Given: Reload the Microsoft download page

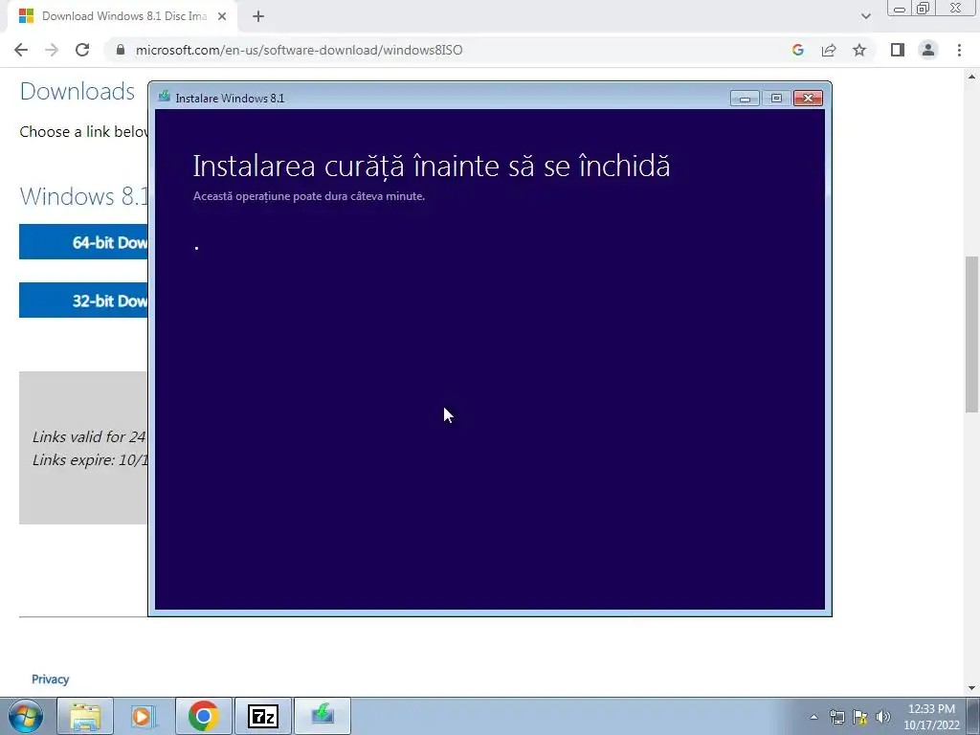Looking at the screenshot, I should 82,50.
